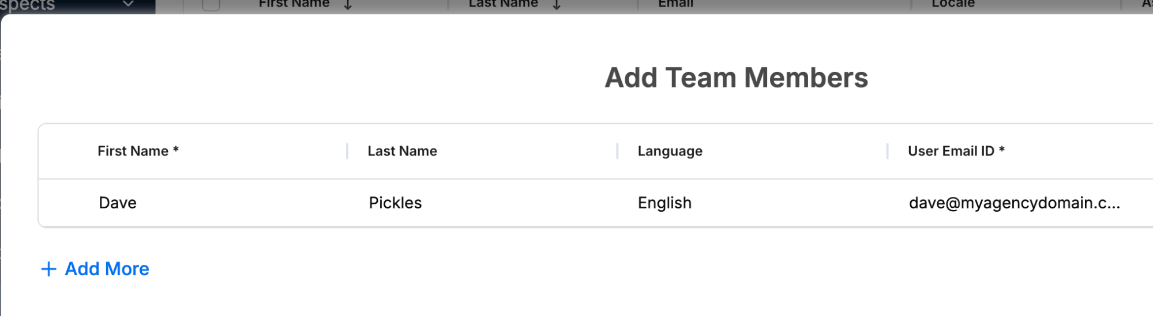Click sort arrow beside background Last Name
This screenshot has width=1153, height=316.
click(x=557, y=5)
